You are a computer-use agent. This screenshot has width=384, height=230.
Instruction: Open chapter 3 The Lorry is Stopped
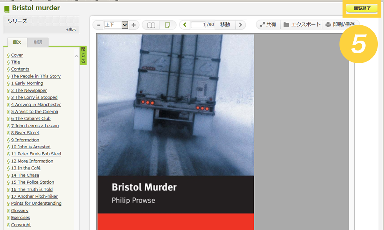point(34,97)
